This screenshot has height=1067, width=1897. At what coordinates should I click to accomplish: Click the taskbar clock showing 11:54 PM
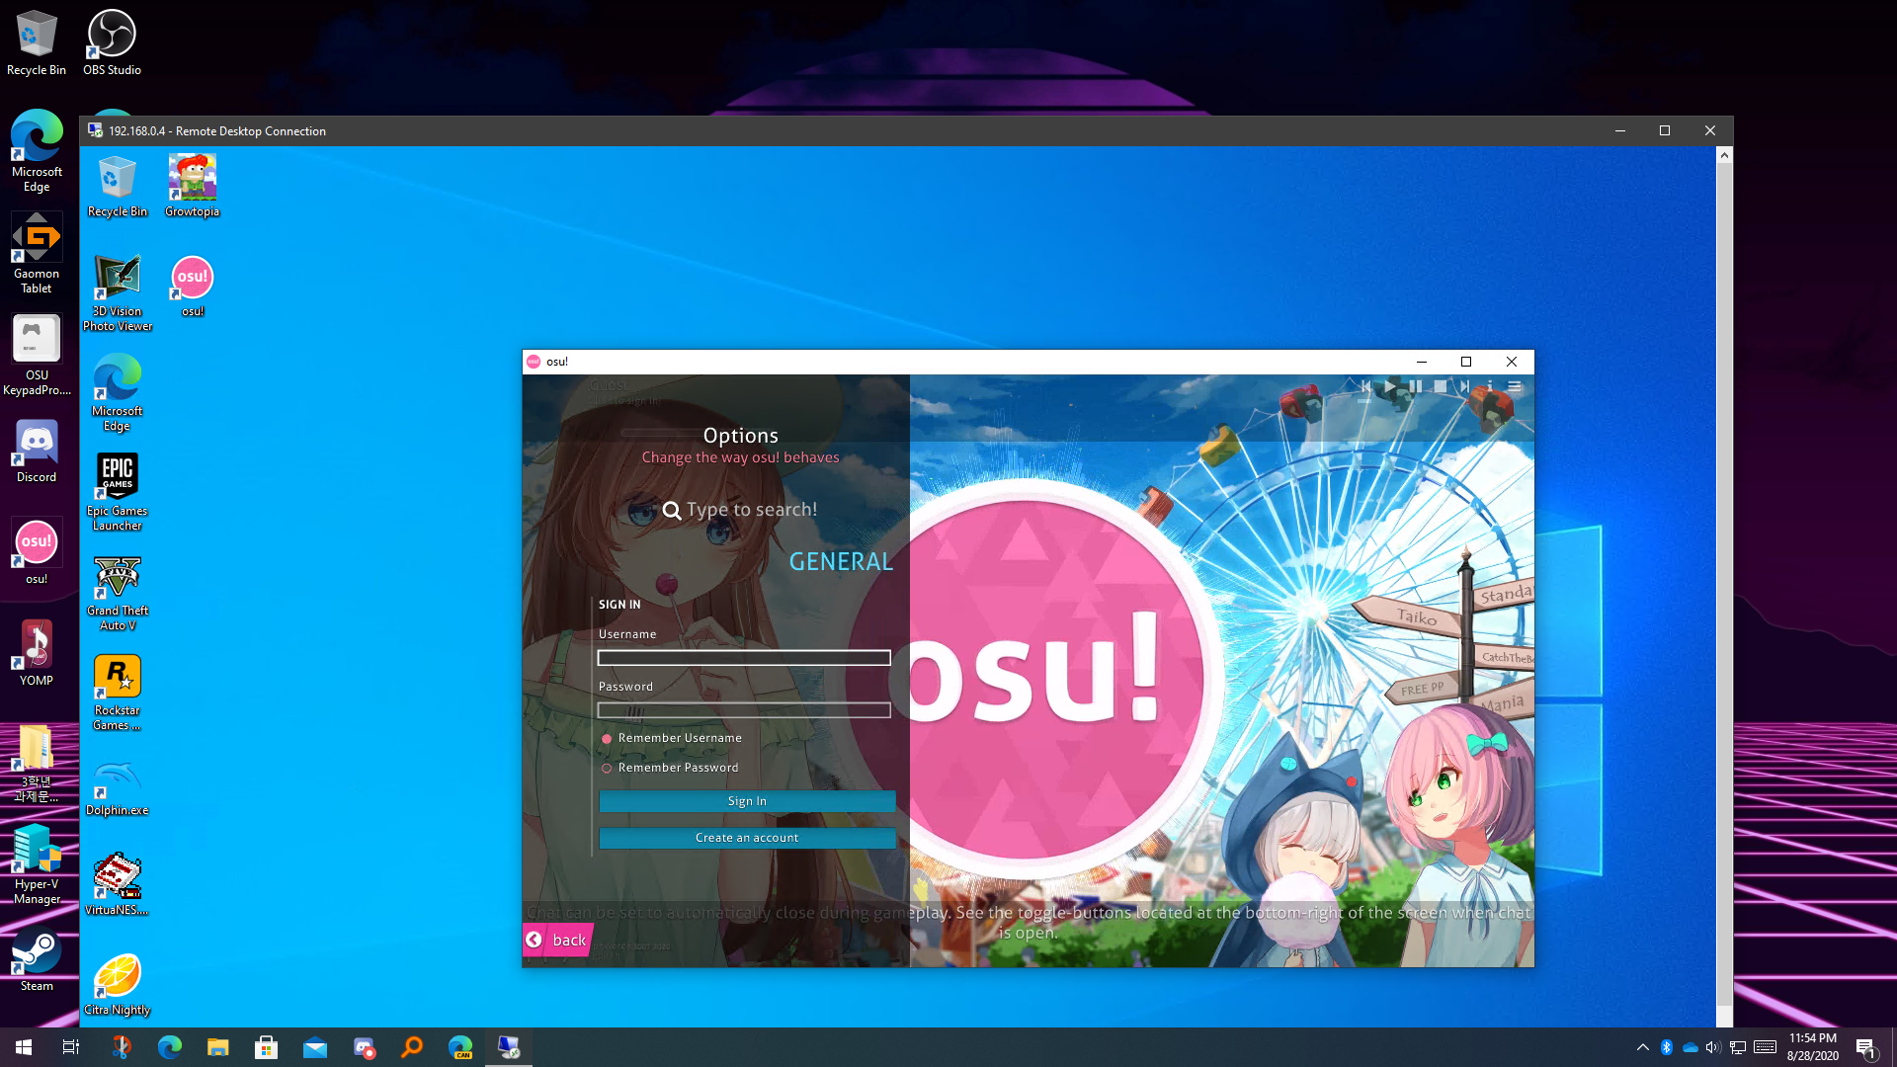1812,1047
